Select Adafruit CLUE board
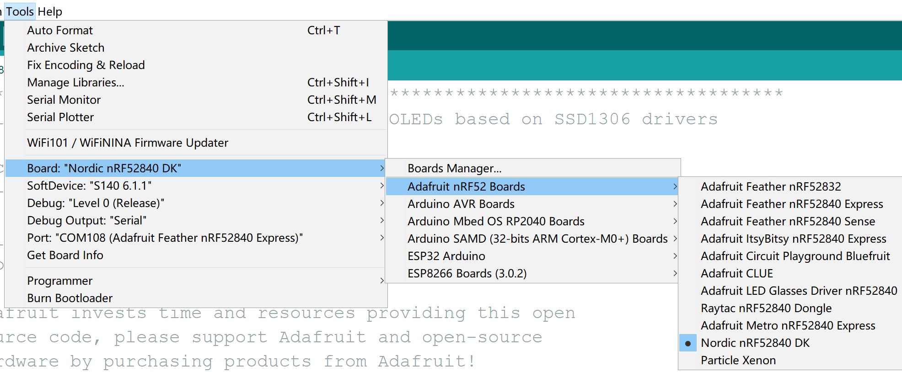This screenshot has width=902, height=372. coord(790,273)
